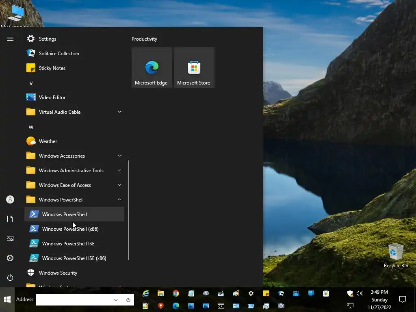Open Sticky Notes from app list
The height and width of the screenshot is (312, 416).
74,68
